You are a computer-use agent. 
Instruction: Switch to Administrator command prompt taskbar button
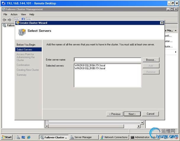(144, 137)
